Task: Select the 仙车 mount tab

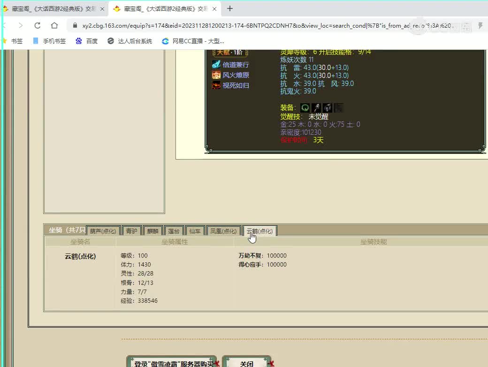Action: click(x=195, y=231)
